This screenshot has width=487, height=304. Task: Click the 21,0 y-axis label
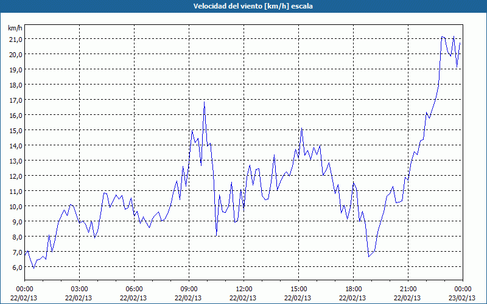coord(16,39)
